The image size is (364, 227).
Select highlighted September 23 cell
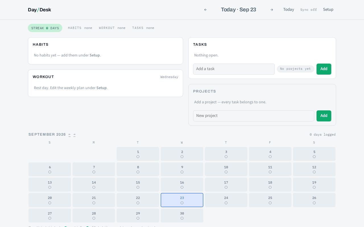pyautogui.click(x=182, y=200)
